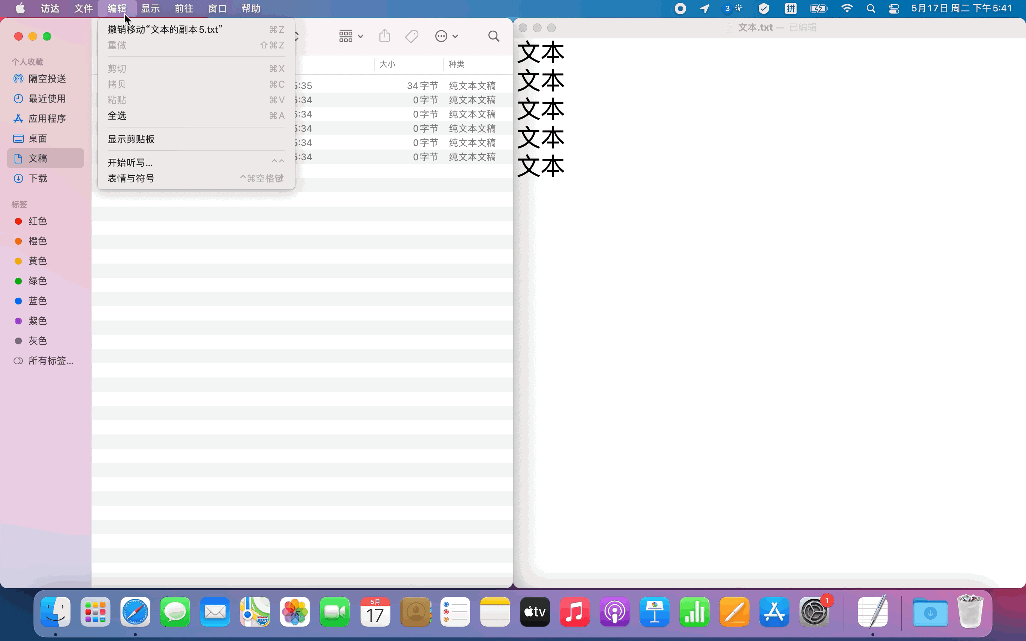Select 下载 in Finder sidebar
1026x641 pixels.
coord(38,178)
